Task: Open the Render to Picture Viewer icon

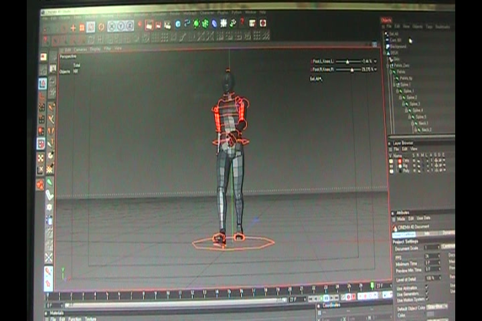Action: point(158,25)
